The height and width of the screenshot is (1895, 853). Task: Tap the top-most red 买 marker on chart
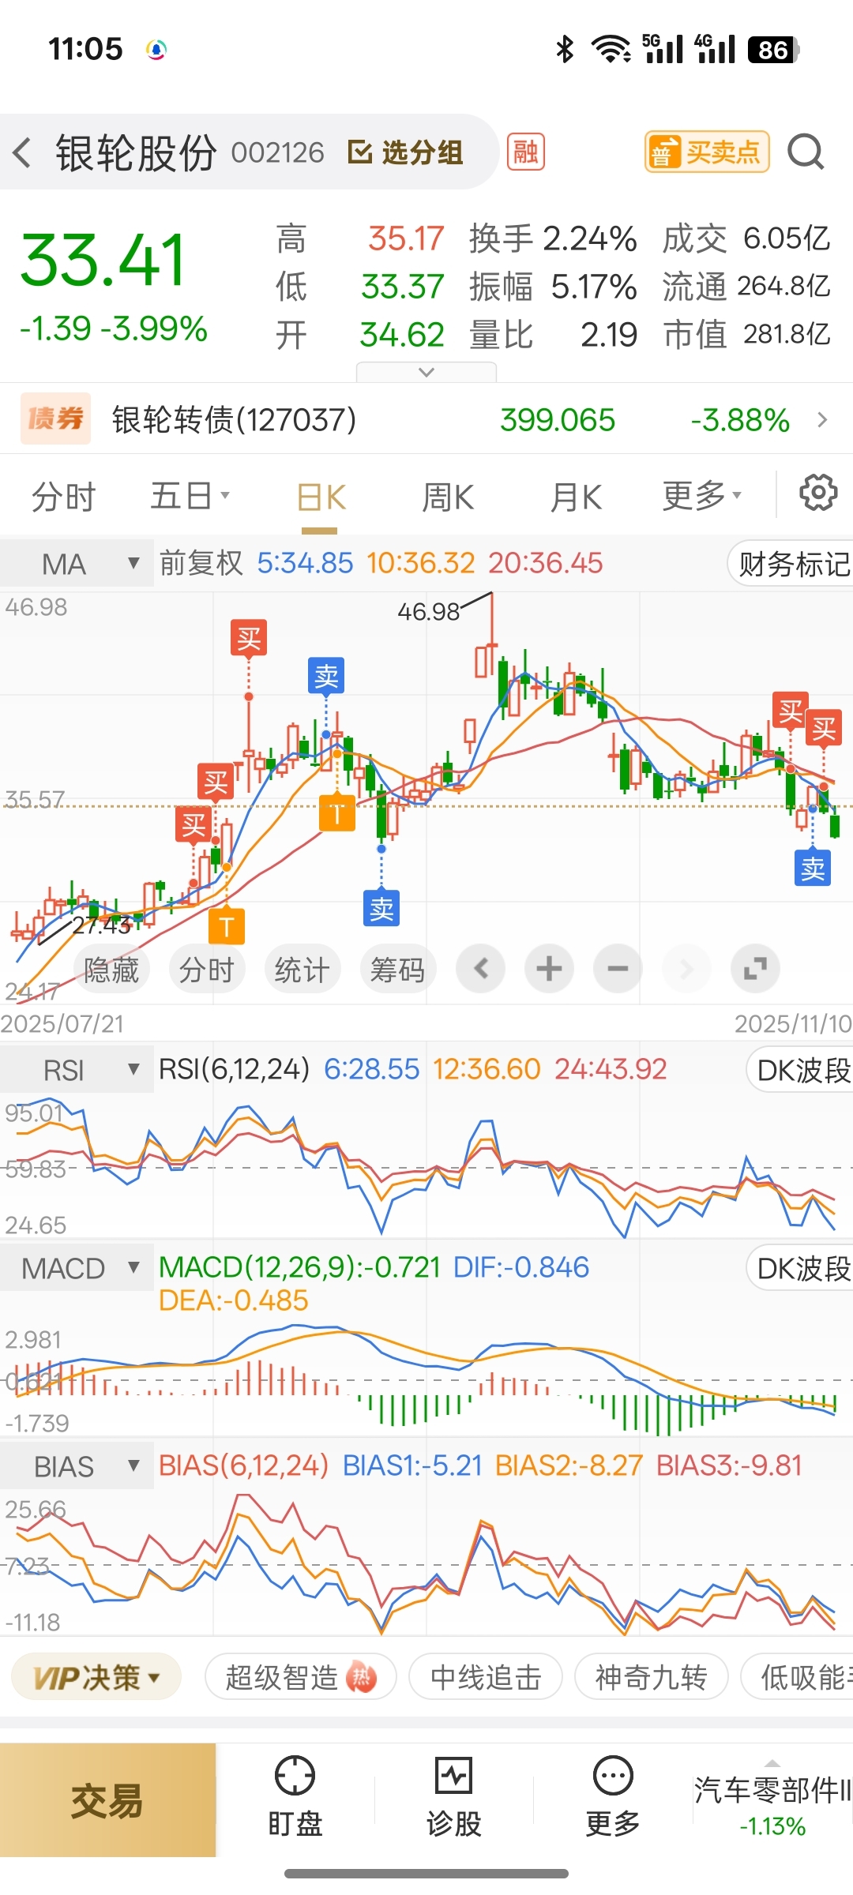pyautogui.click(x=249, y=638)
